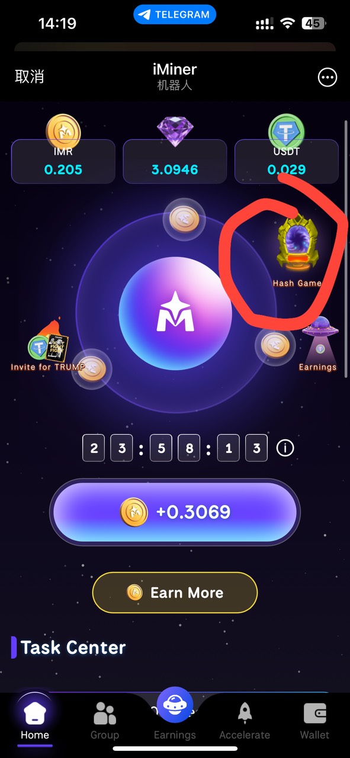The image size is (350, 758).
Task: Collect the floating coin bubble above the orb
Action: [184, 219]
